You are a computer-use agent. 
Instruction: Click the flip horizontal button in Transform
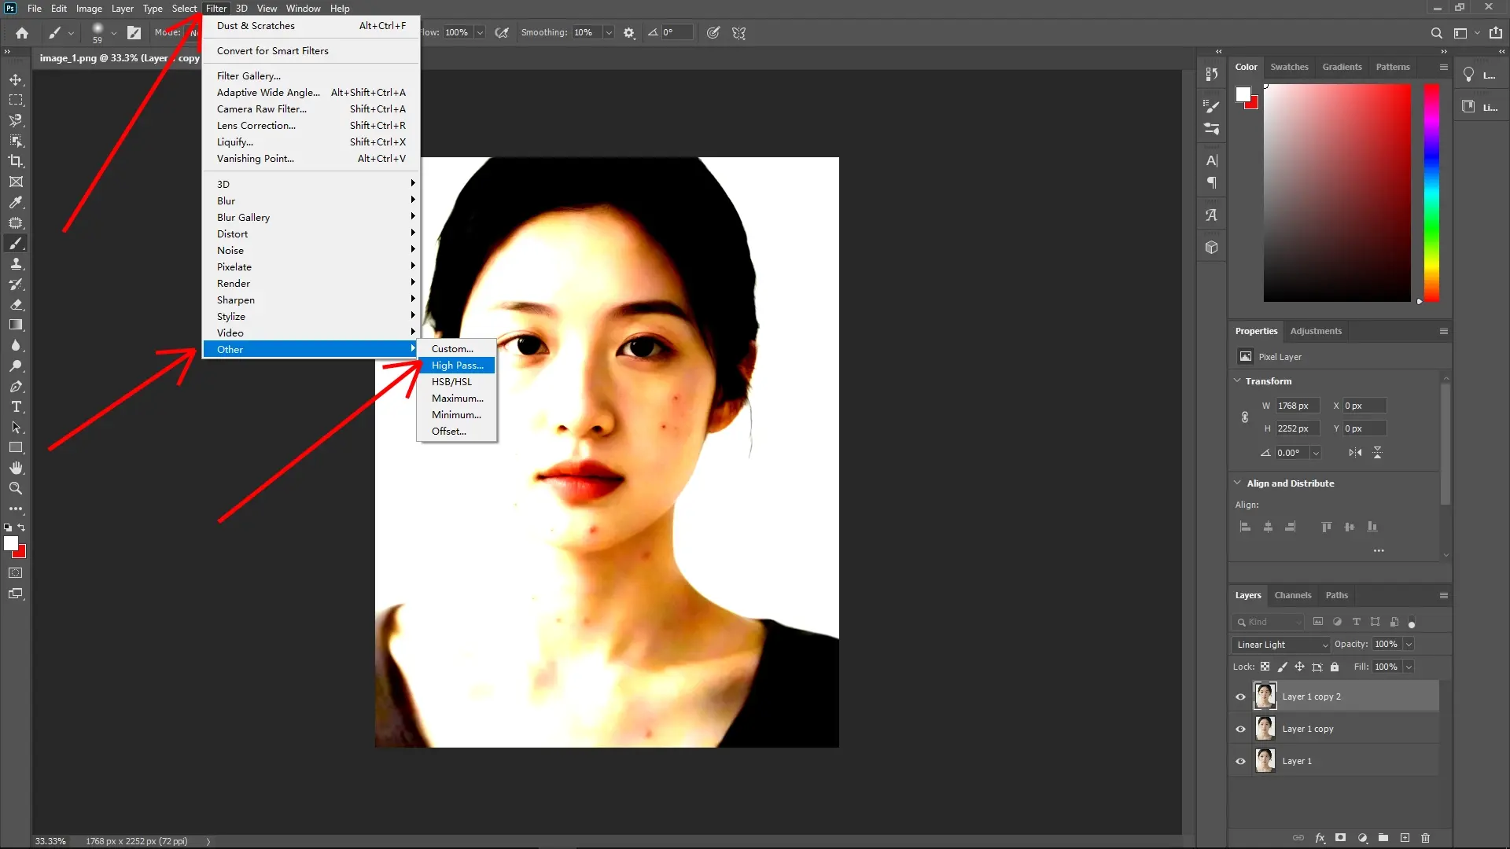(1354, 452)
